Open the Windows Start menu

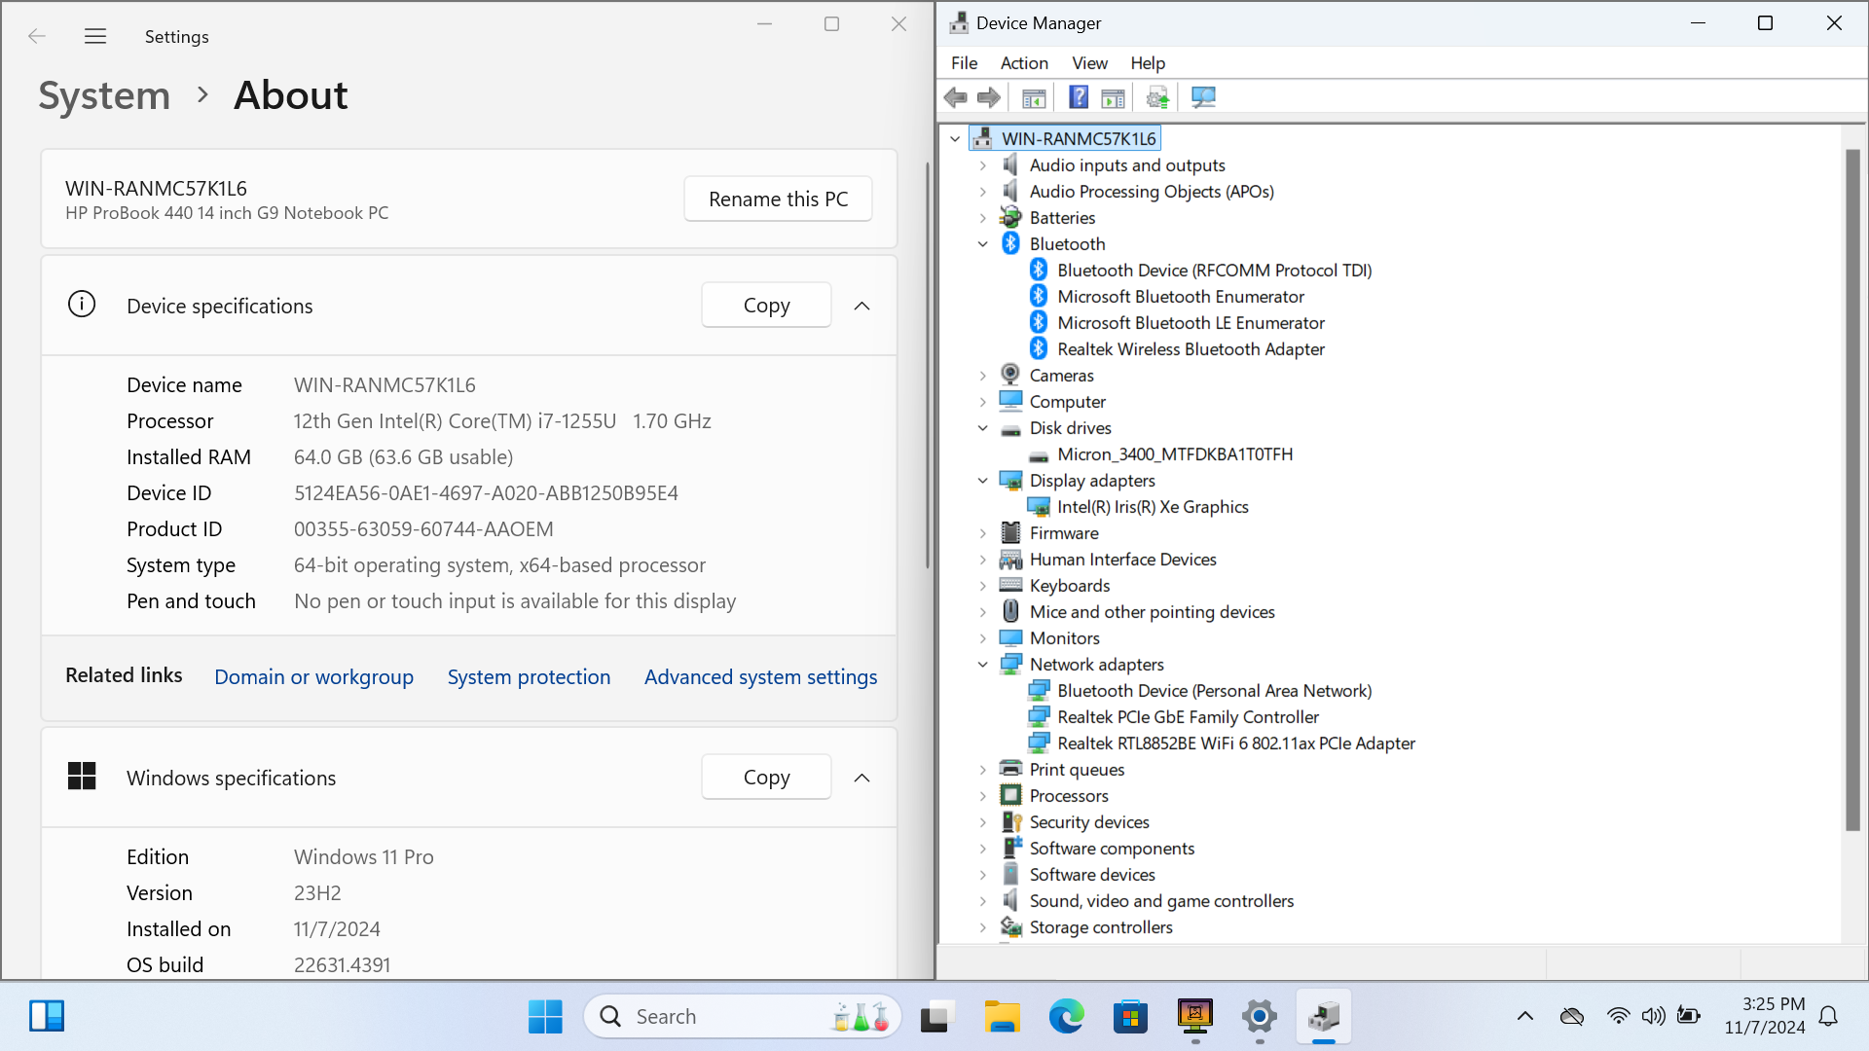pos(545,1017)
